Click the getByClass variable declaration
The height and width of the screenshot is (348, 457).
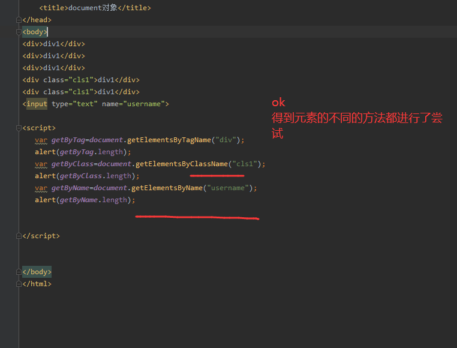pyautogui.click(x=73, y=164)
